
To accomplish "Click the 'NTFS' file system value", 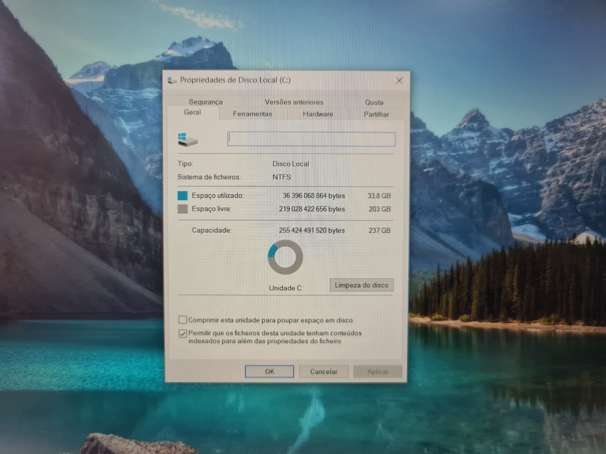I will point(282,177).
